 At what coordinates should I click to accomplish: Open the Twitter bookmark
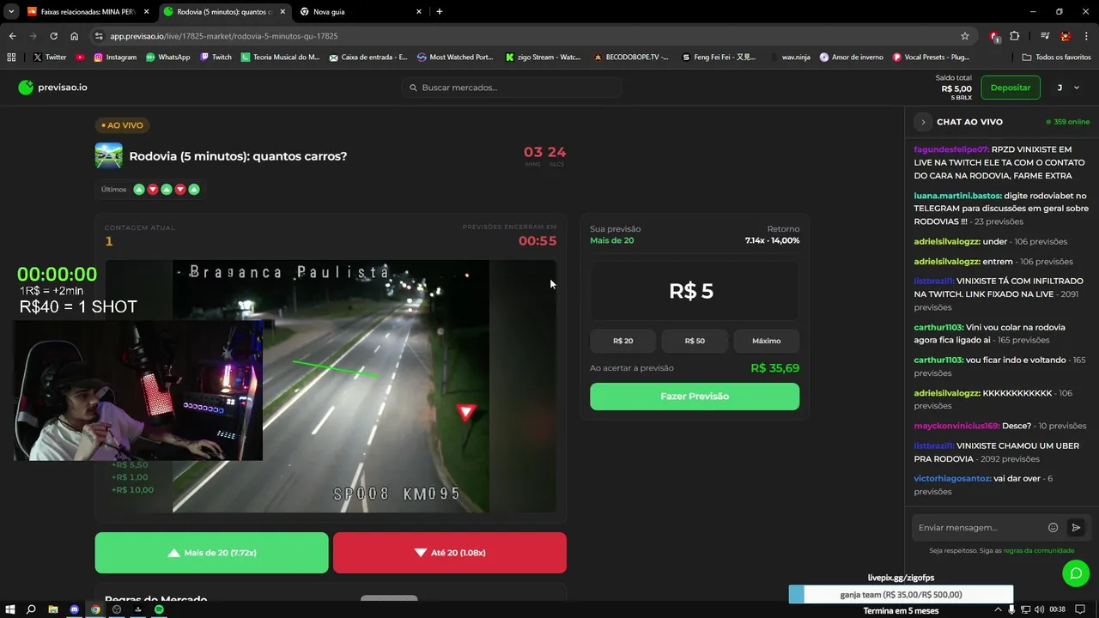pos(50,58)
